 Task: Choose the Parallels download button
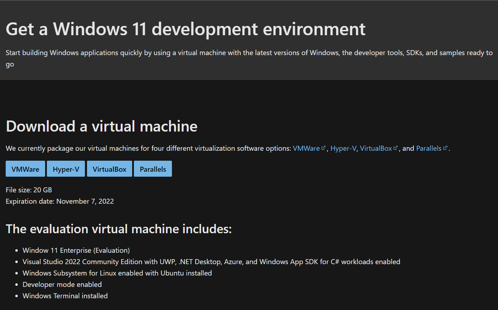153,169
